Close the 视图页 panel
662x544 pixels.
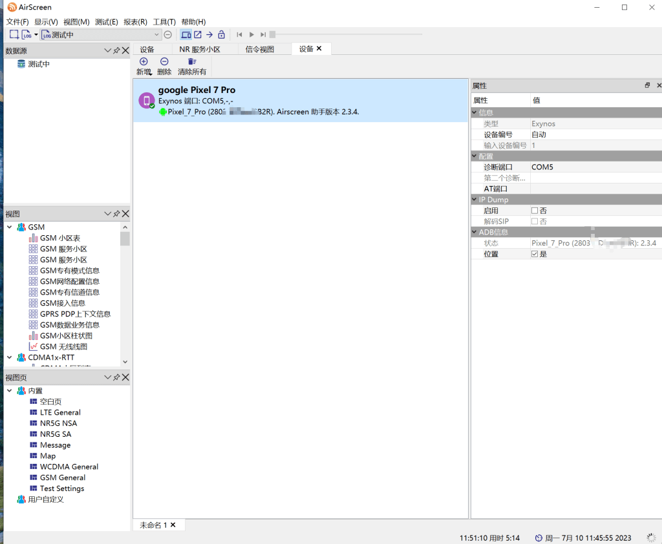click(125, 377)
